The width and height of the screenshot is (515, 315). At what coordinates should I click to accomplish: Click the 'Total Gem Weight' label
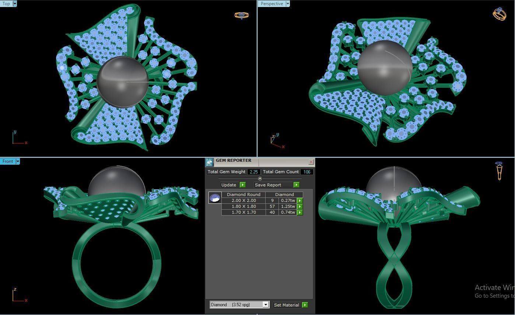pos(227,172)
